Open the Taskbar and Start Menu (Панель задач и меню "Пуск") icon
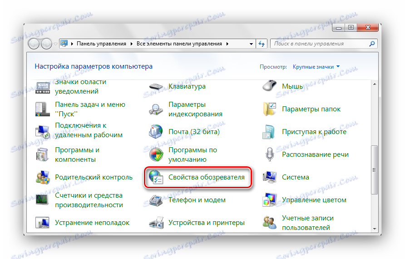The image size is (405, 259). click(x=42, y=109)
